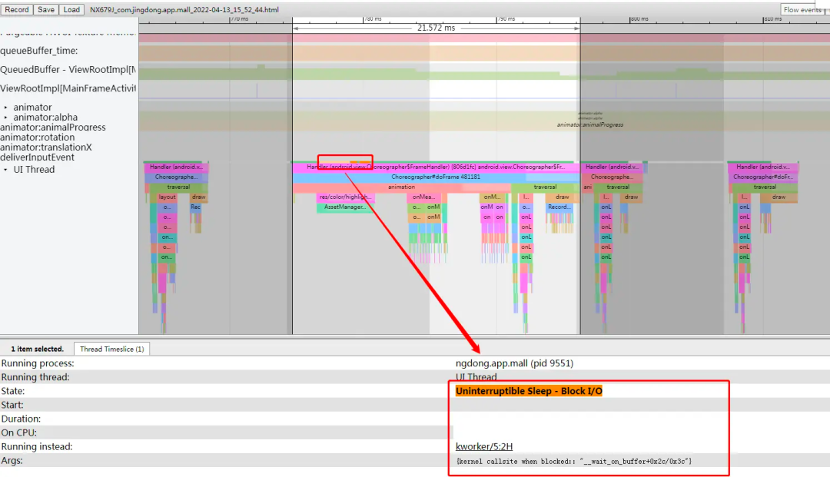
Task: Select the res/color/highligh... slice
Action: [346, 197]
